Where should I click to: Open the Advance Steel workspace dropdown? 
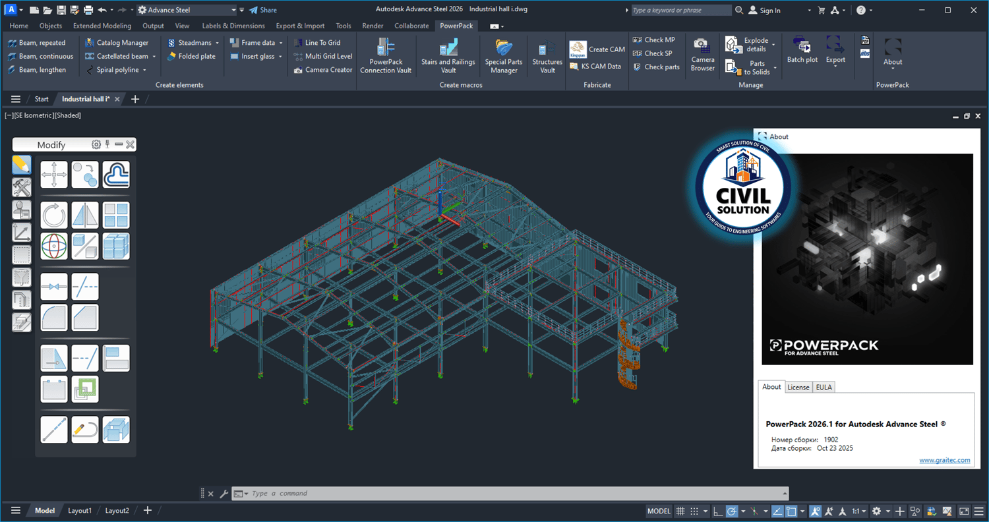187,11
